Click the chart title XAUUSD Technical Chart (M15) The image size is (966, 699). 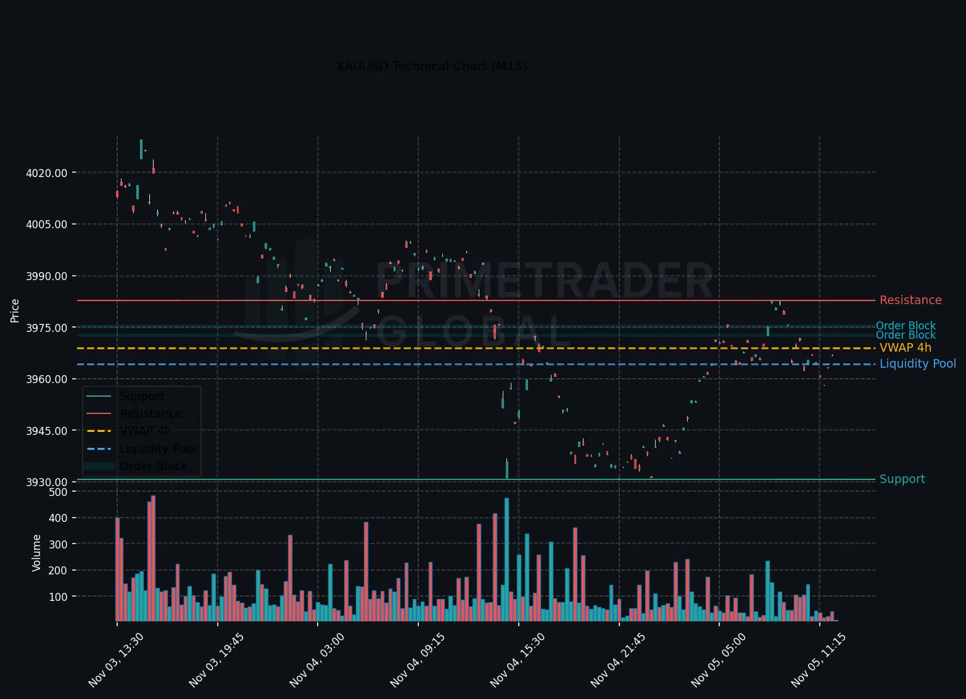(x=431, y=66)
